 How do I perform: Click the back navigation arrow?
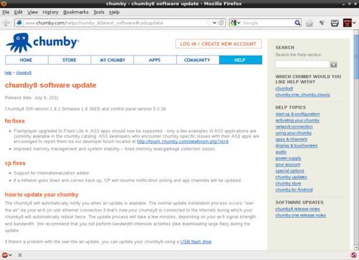point(6,23)
